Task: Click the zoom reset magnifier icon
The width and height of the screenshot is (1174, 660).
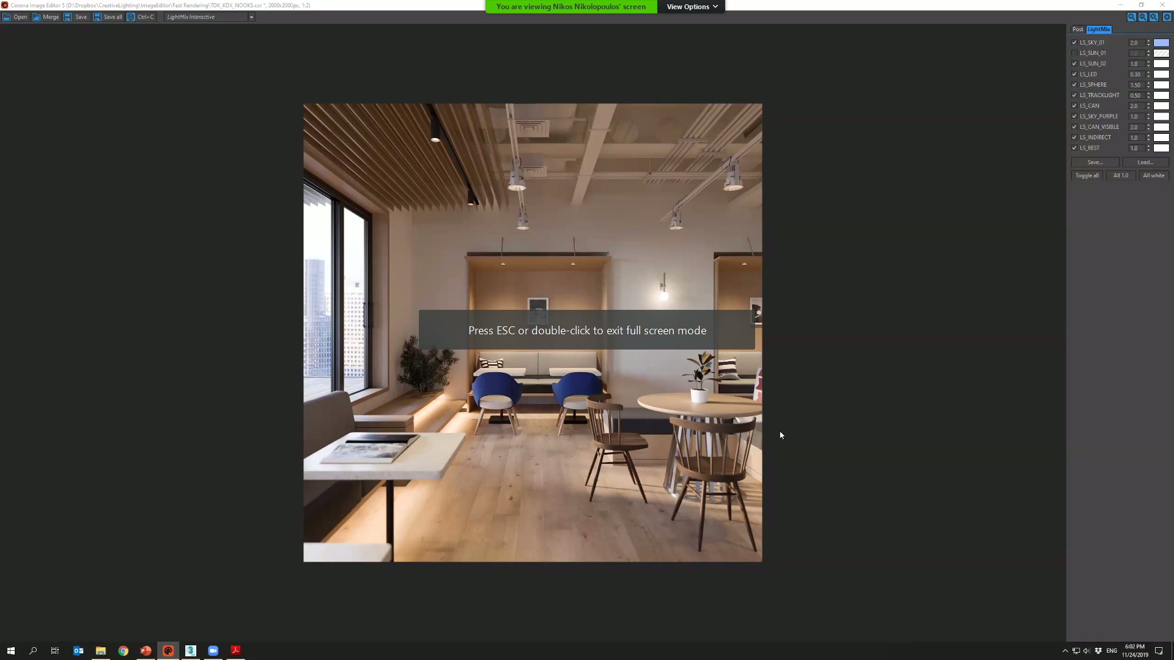Action: point(1154,17)
